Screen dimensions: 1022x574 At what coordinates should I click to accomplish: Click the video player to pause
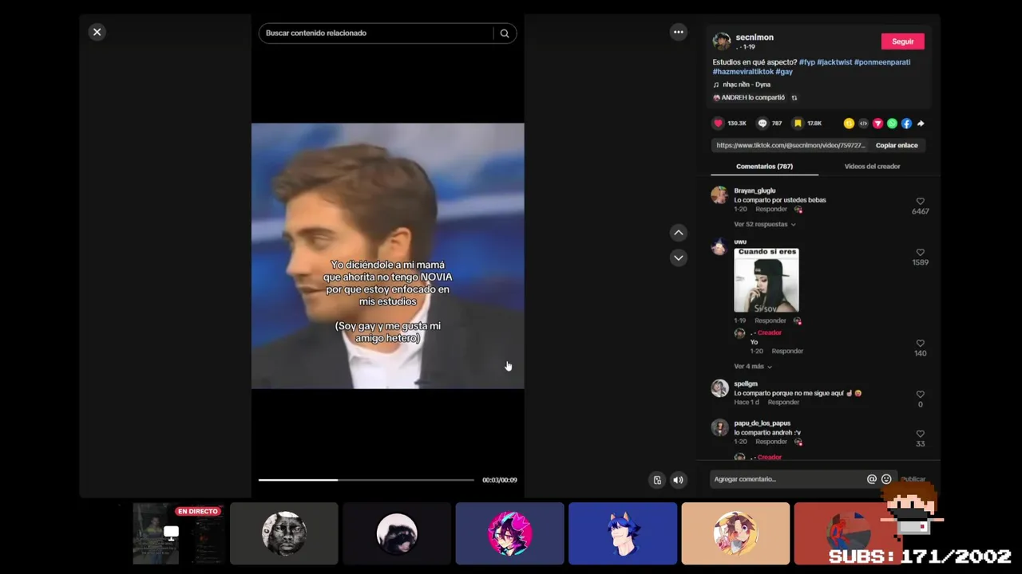click(x=388, y=256)
